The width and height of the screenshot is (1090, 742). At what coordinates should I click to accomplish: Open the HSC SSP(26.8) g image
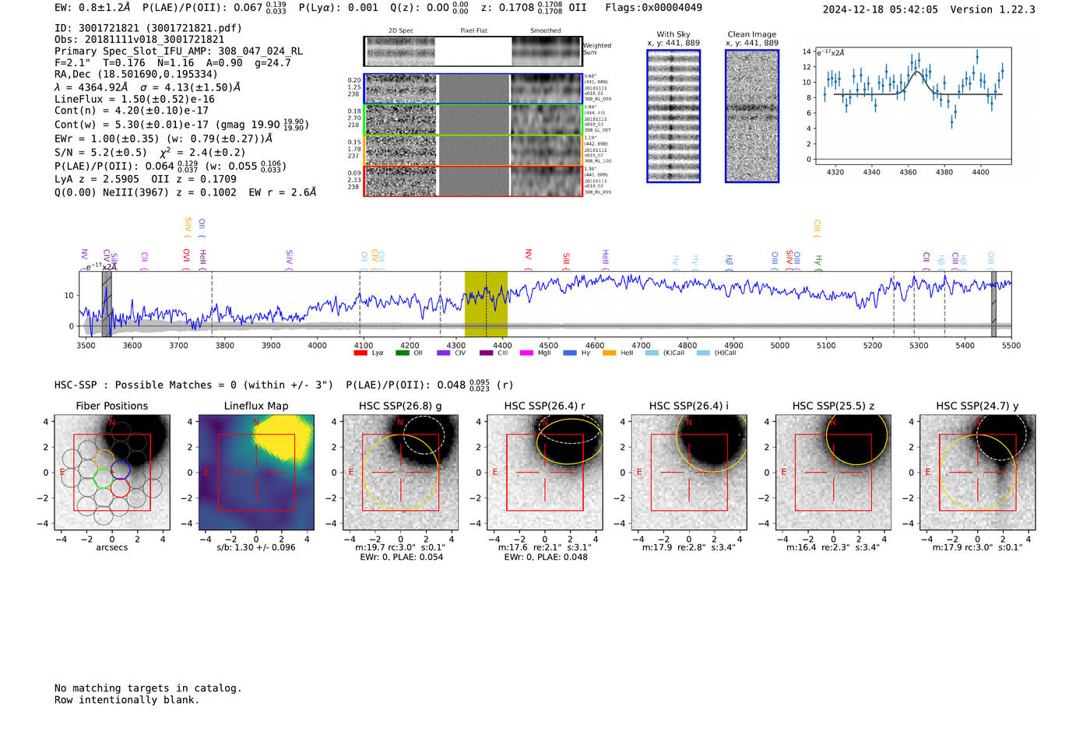click(400, 473)
